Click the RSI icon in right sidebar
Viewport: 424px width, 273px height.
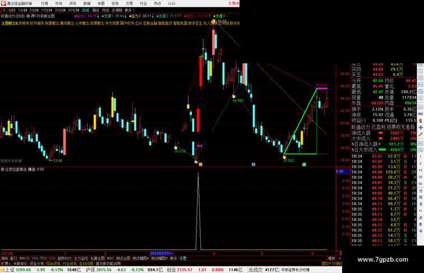point(421,114)
